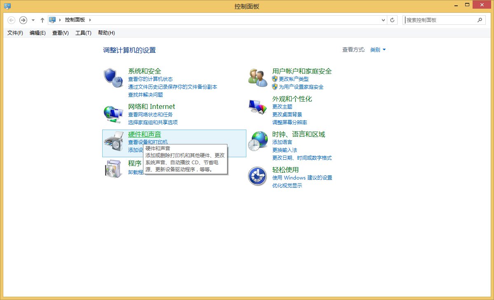Click the 外观和个性化 display icon

click(257, 106)
